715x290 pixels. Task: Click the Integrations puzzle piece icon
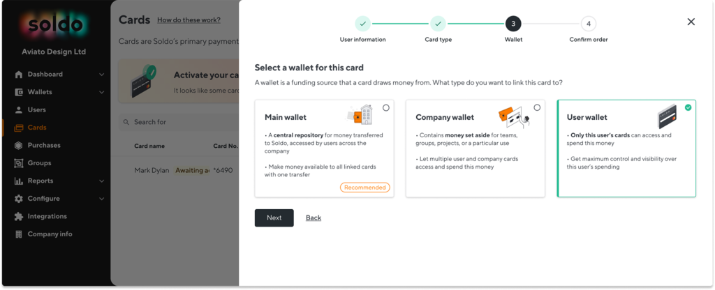click(x=19, y=216)
